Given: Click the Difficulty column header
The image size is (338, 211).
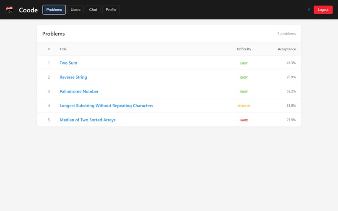Looking at the screenshot, I should 244,49.
